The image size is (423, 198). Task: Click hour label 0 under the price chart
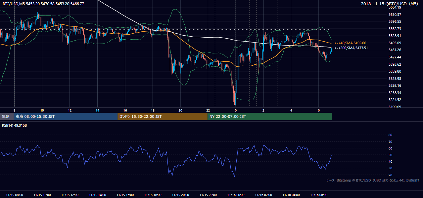tap(236, 110)
